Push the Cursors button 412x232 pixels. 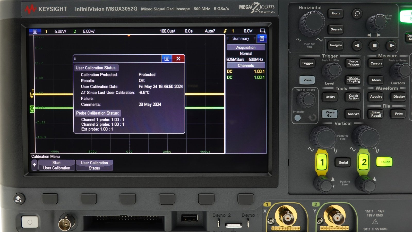coord(376,63)
